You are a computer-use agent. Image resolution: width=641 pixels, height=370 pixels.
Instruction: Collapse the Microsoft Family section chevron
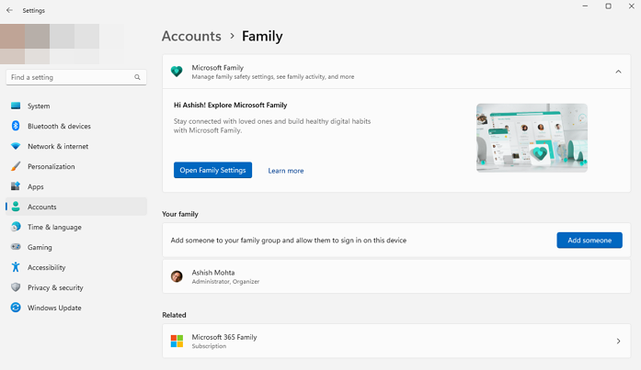616,72
